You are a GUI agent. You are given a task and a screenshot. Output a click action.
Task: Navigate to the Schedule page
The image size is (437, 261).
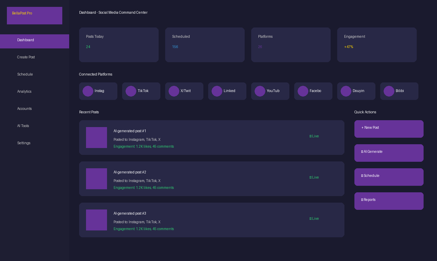(x=25, y=74)
